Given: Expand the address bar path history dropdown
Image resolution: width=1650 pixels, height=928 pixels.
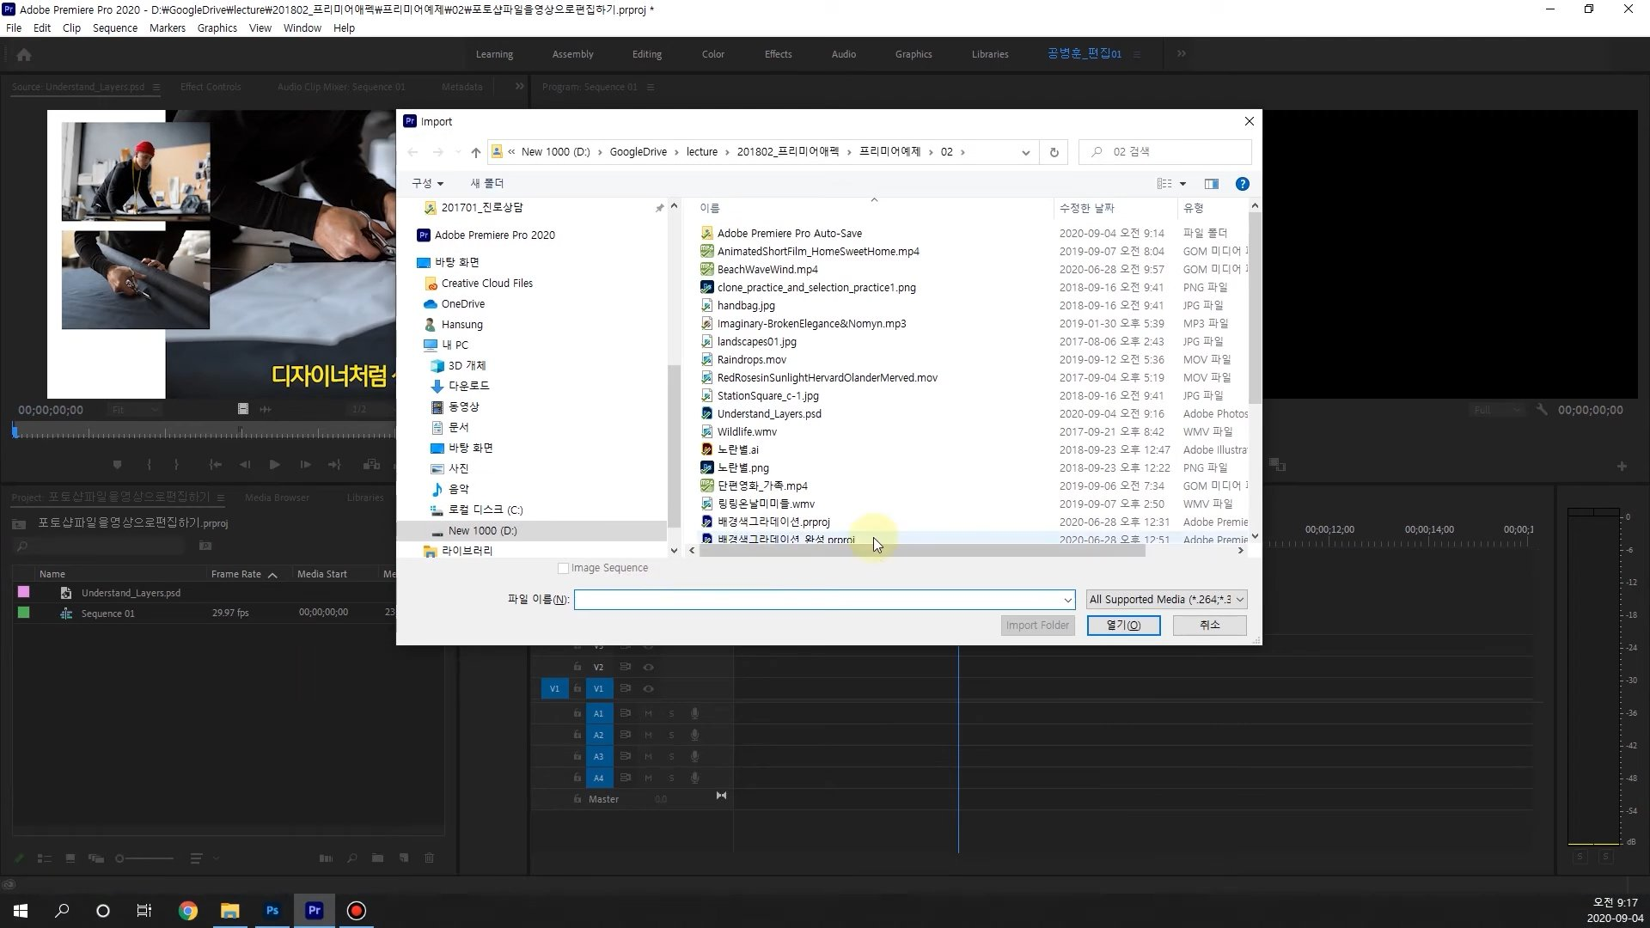Looking at the screenshot, I should click(1025, 153).
